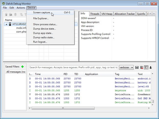
Task: Collapse the HT113RX02 device tree node
Action: pyautogui.click(x=6, y=24)
